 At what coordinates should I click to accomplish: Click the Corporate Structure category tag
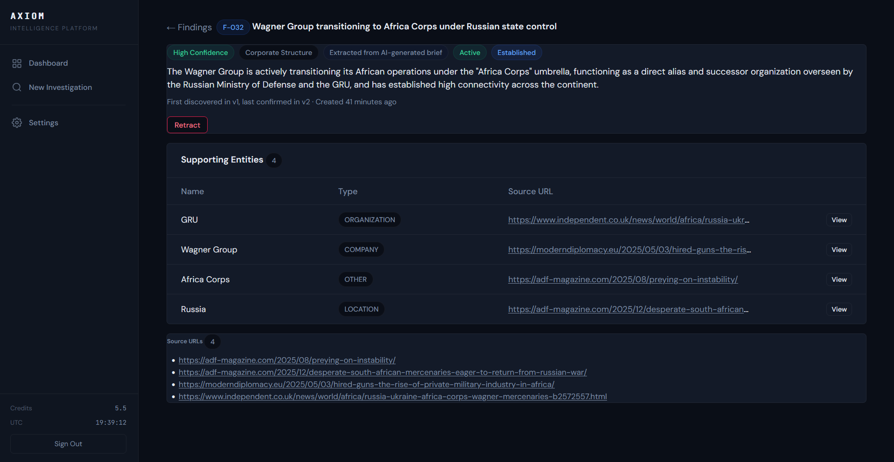click(x=279, y=52)
